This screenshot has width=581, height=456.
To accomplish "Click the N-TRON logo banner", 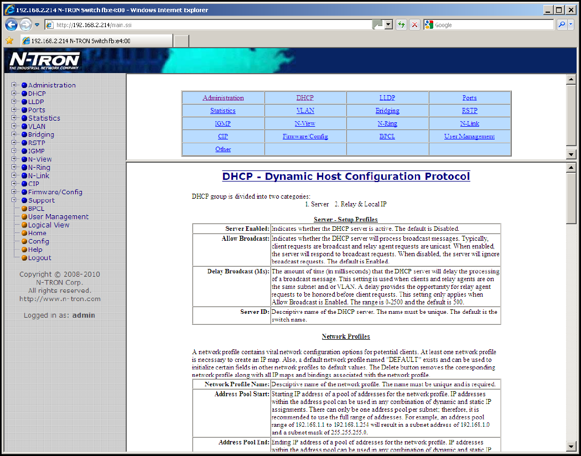I will tap(44, 60).
